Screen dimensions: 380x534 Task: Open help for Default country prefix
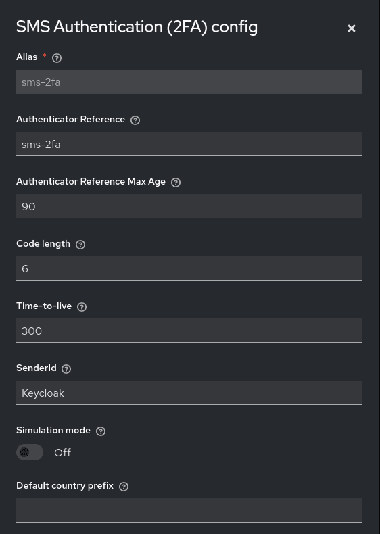(x=123, y=487)
